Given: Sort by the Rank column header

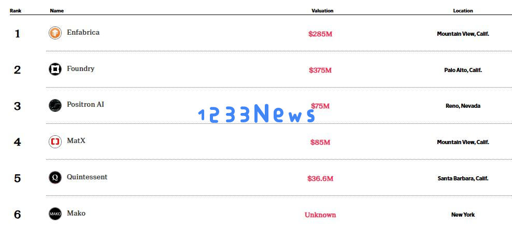Looking at the screenshot, I should [16, 11].
